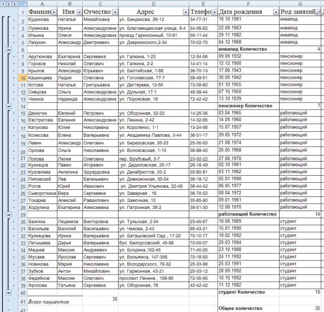
Task: Click address проспект Ленина , 158-95
Action: pos(146,278)
